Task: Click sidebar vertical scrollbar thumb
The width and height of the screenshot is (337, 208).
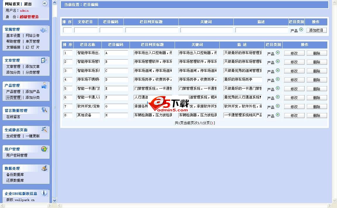Action: 55,107
